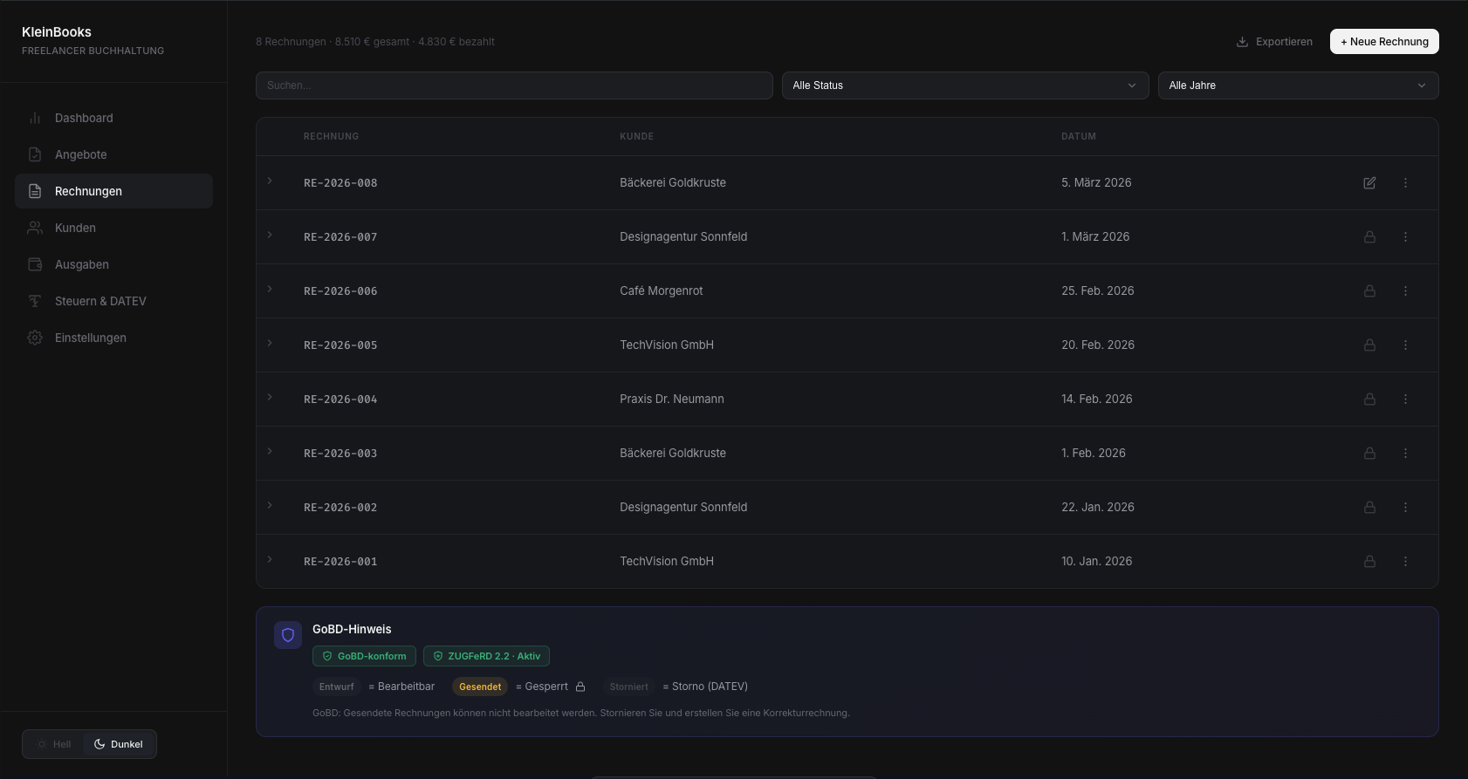Click the Exportieren button
The width and height of the screenshot is (1468, 779).
pos(1274,42)
